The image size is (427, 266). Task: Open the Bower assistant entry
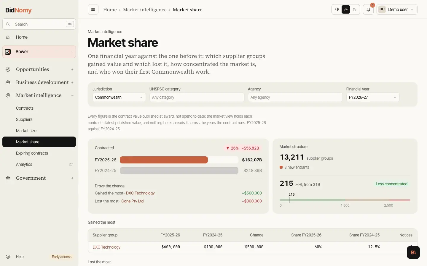pyautogui.click(x=39, y=52)
